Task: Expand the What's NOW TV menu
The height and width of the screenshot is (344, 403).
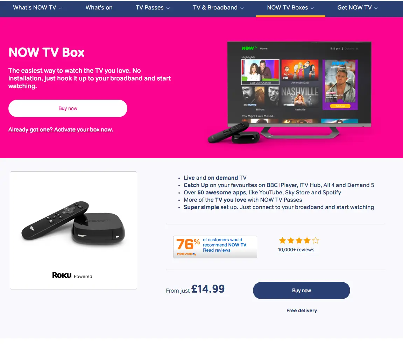Action: 37,8
